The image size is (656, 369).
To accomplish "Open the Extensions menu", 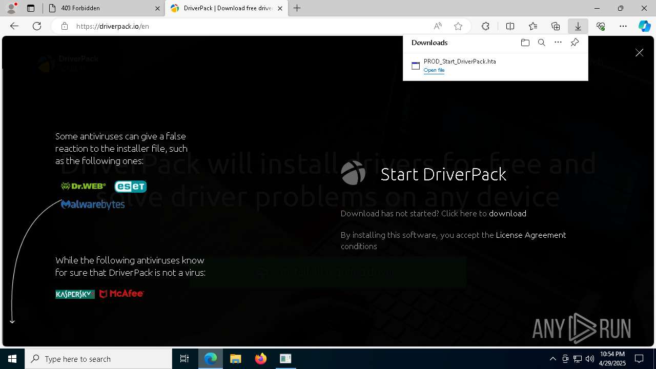I will click(485, 26).
